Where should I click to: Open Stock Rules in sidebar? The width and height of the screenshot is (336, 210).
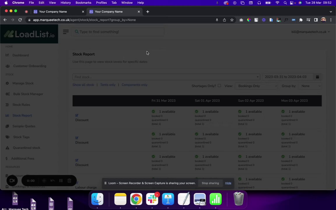(21, 105)
